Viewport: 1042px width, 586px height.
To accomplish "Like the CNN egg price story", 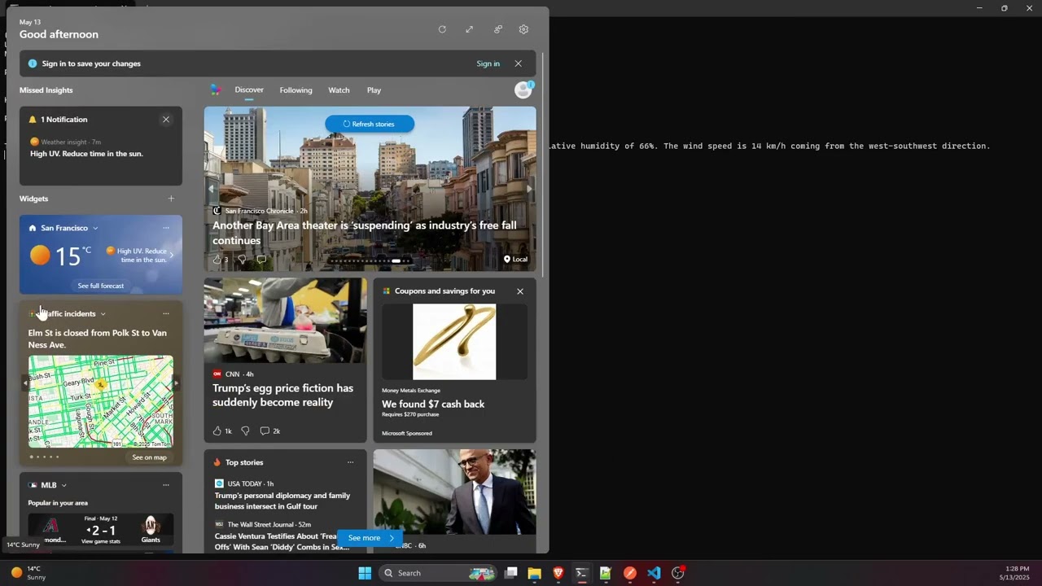I will pyautogui.click(x=221, y=431).
